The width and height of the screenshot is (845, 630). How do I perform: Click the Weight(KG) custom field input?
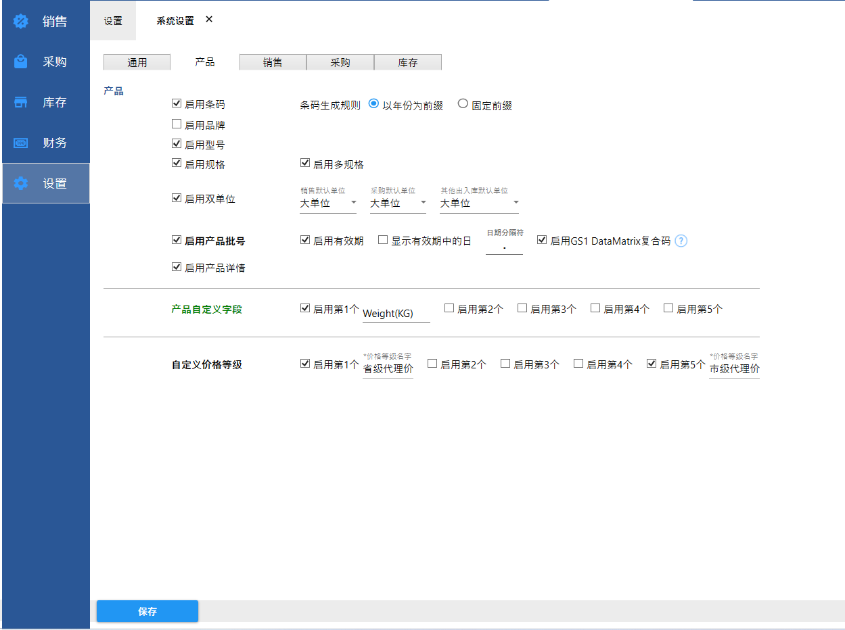(x=396, y=314)
